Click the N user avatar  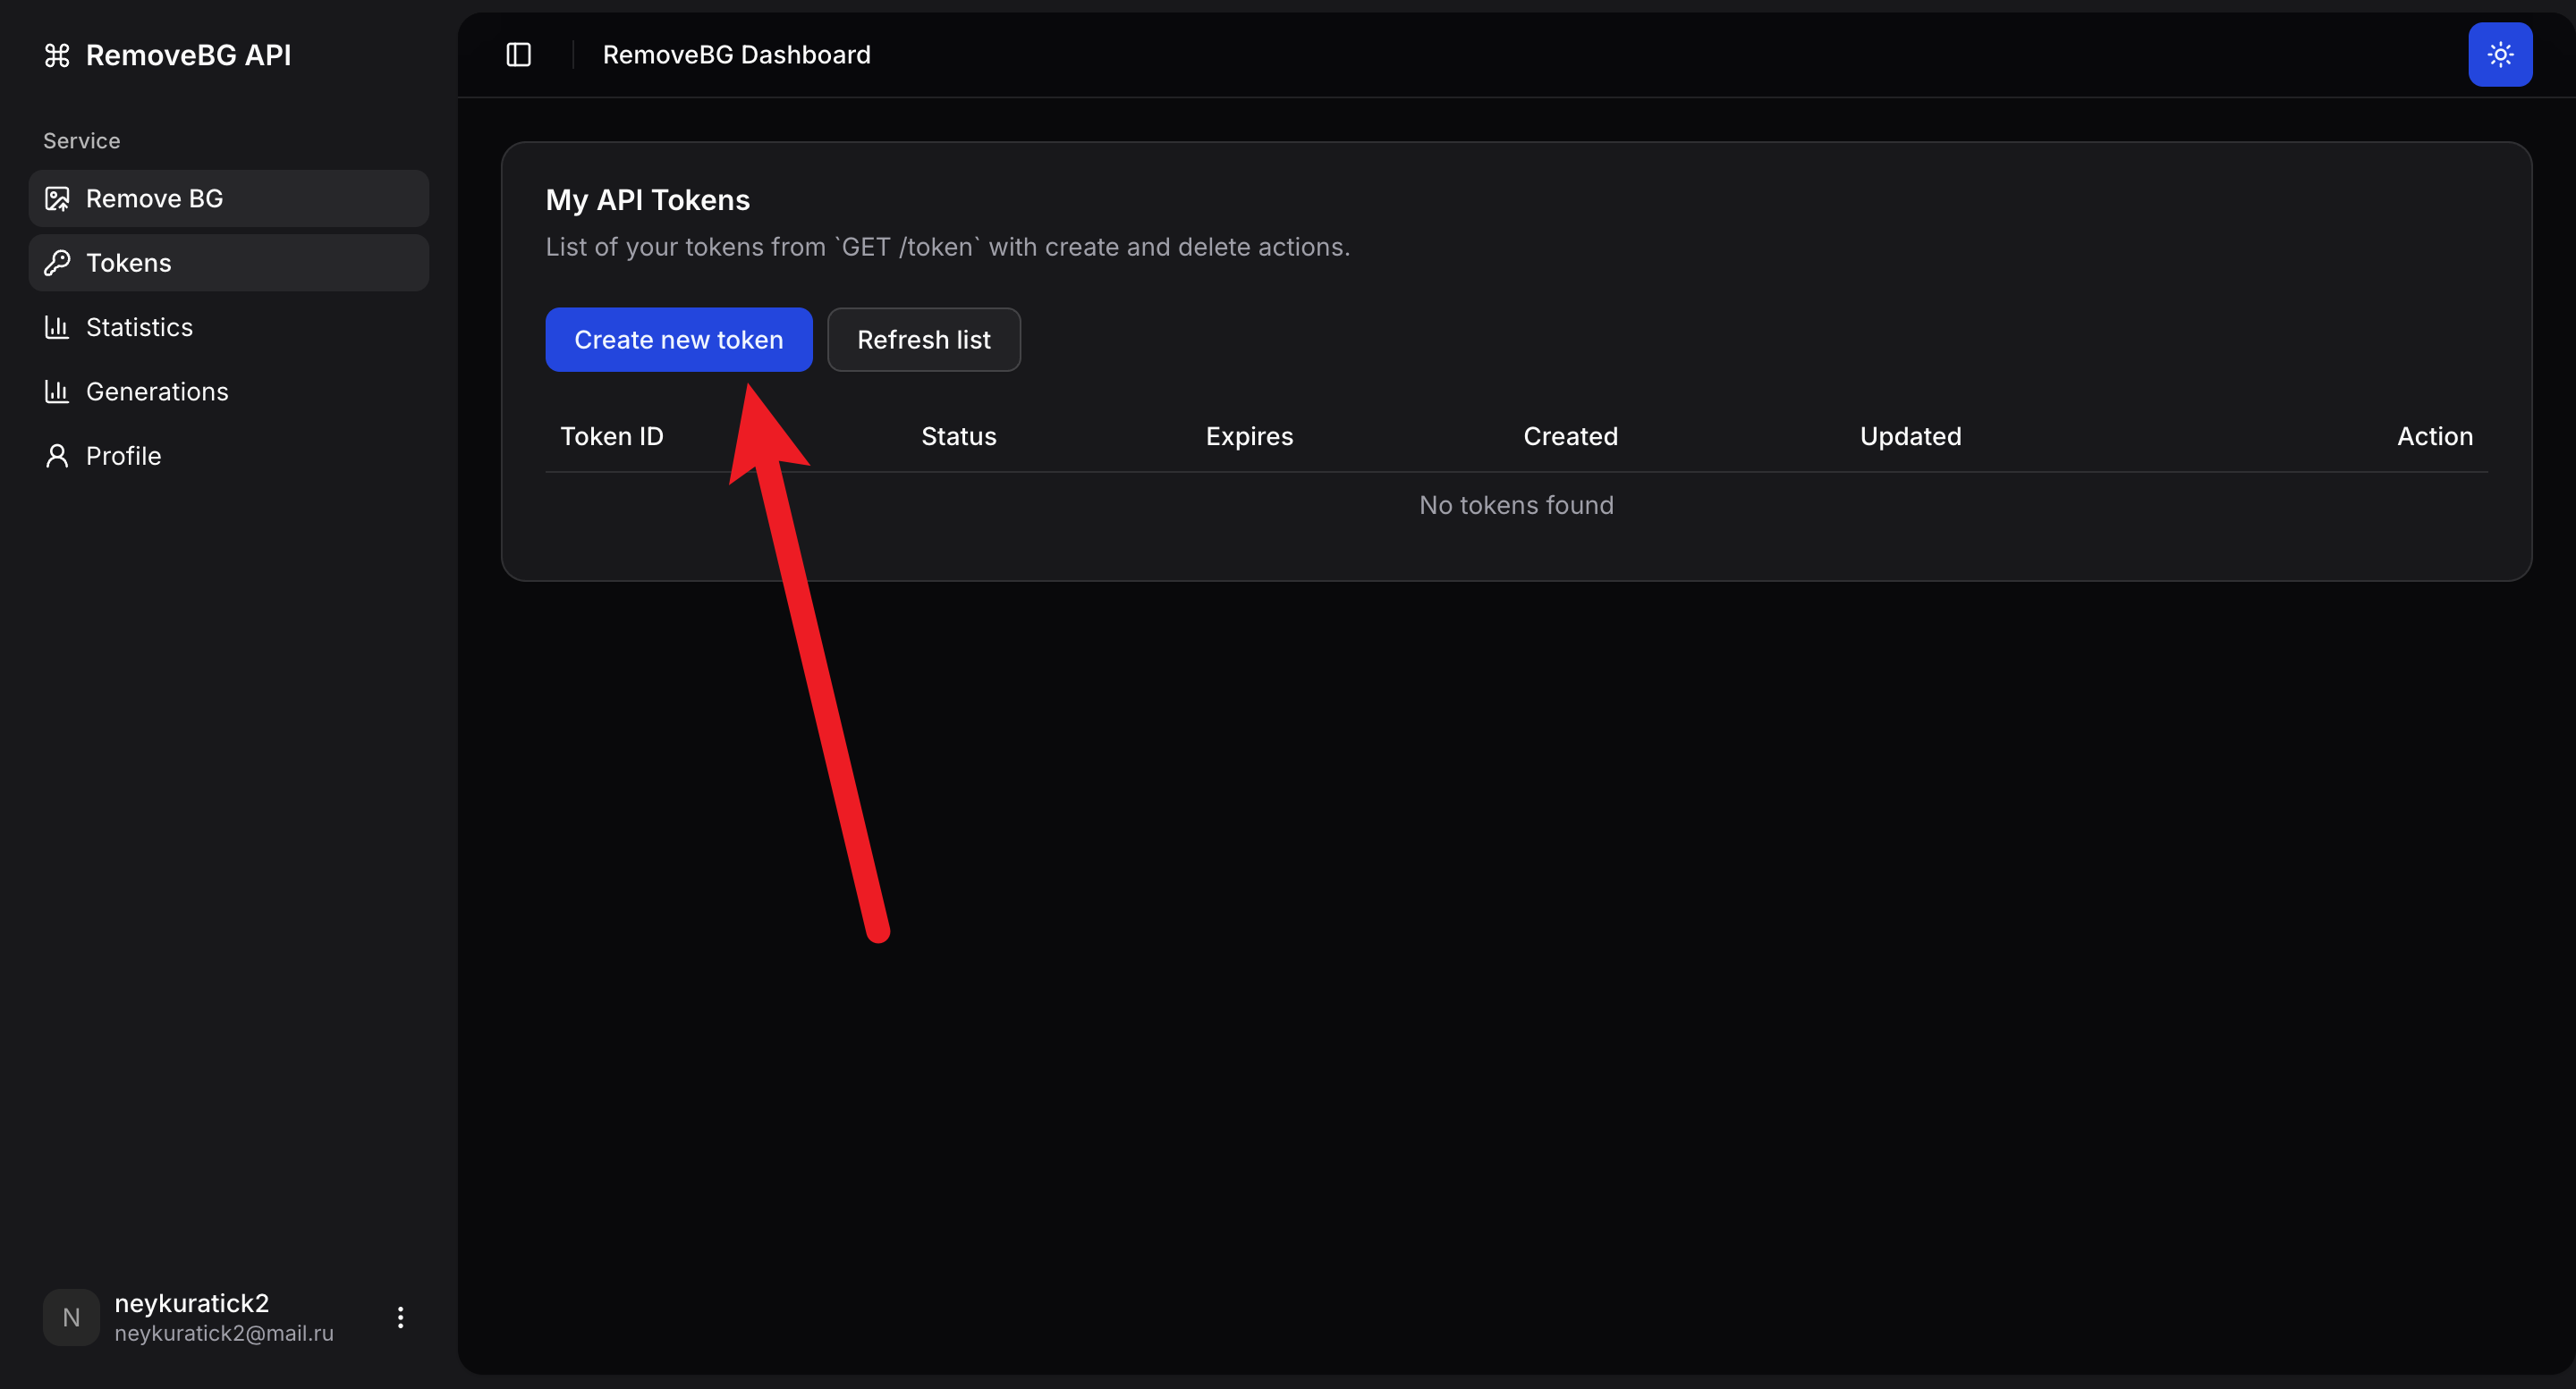71,1317
